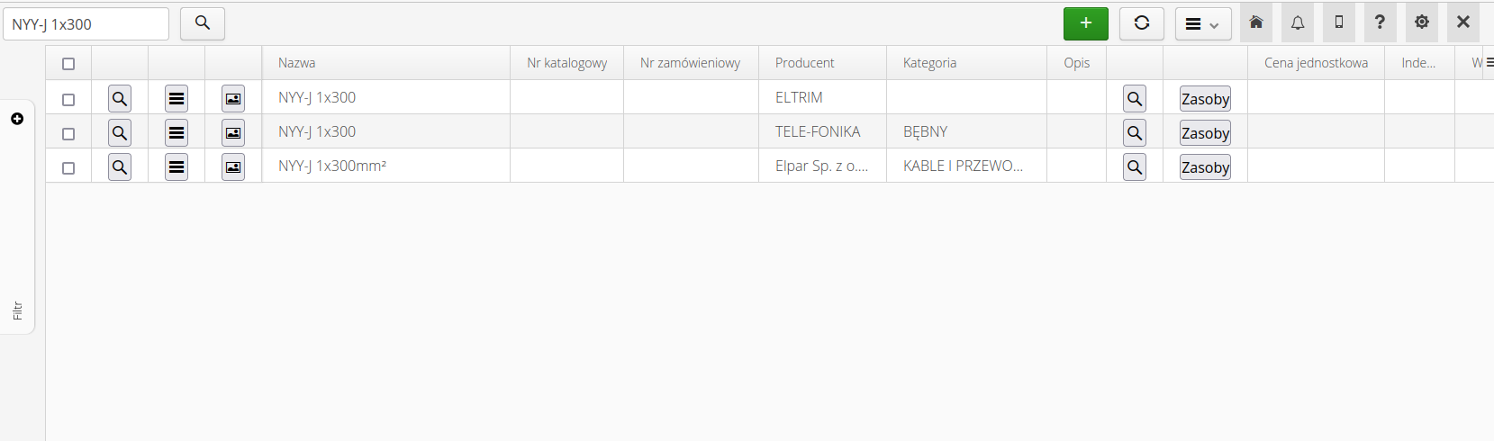Screen dimensions: 1494x441
Task: Click the mobile device icon
Action: tap(1339, 23)
